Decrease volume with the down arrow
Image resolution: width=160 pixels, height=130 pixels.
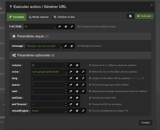click(x=66, y=67)
